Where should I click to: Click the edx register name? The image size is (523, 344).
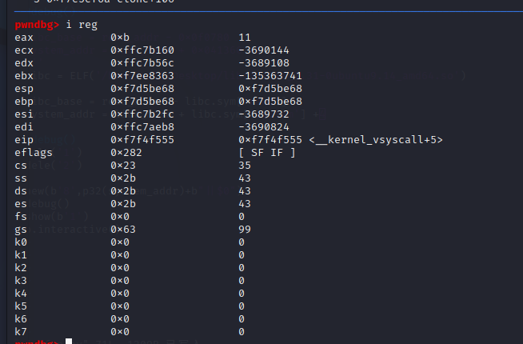(24, 63)
